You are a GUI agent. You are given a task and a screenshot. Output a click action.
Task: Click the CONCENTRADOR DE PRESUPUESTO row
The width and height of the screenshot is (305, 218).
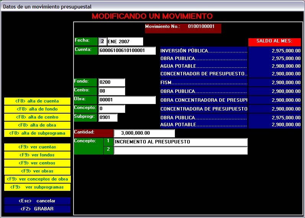204,74
